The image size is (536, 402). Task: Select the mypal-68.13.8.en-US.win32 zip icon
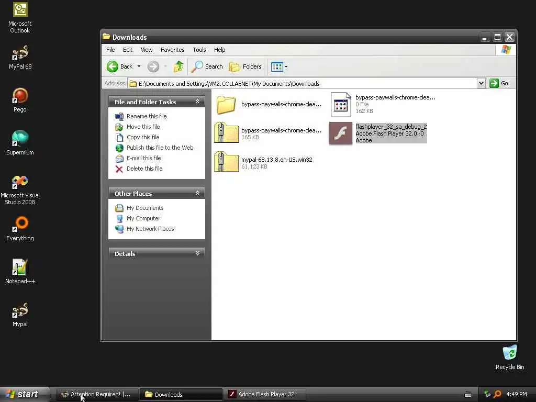[x=226, y=162]
